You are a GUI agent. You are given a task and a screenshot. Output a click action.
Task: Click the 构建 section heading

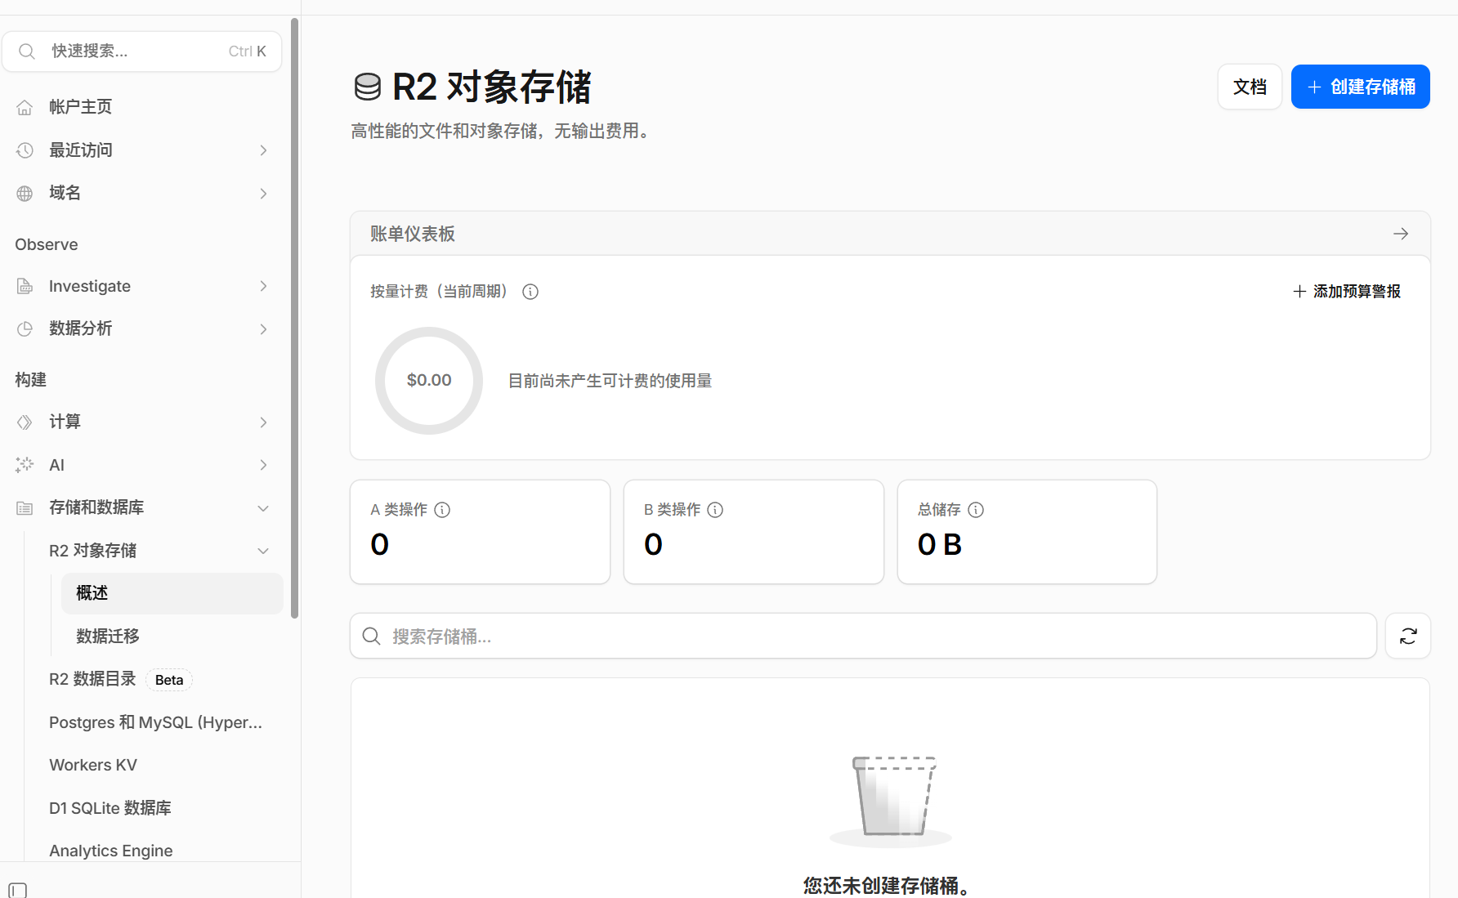[31, 380]
